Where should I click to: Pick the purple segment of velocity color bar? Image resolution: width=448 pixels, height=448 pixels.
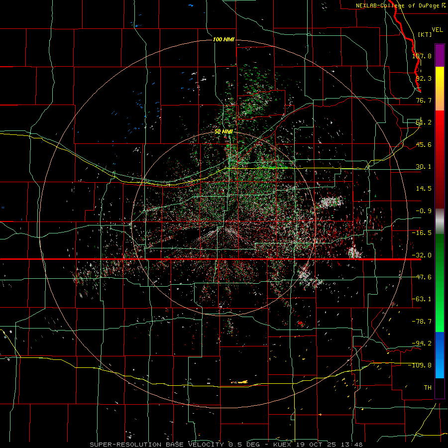[x=440, y=56]
